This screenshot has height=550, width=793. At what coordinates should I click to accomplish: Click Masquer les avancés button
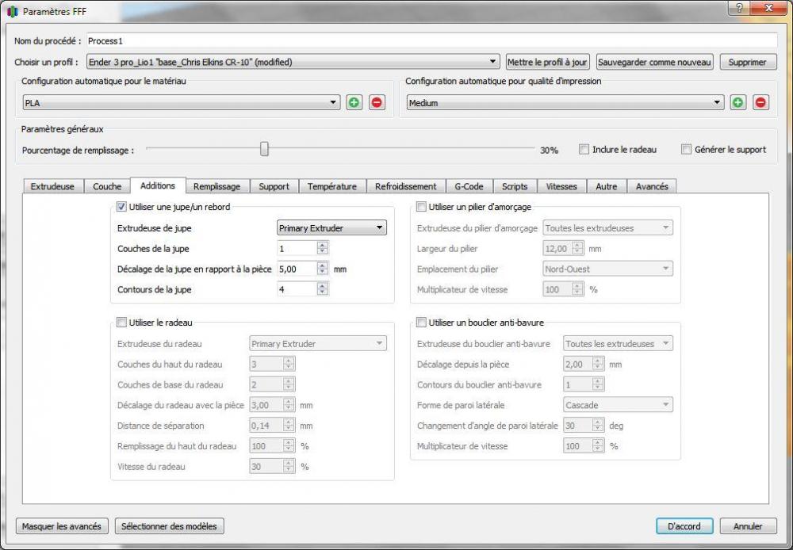tap(62, 526)
